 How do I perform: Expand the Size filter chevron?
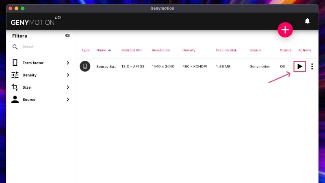(x=68, y=87)
